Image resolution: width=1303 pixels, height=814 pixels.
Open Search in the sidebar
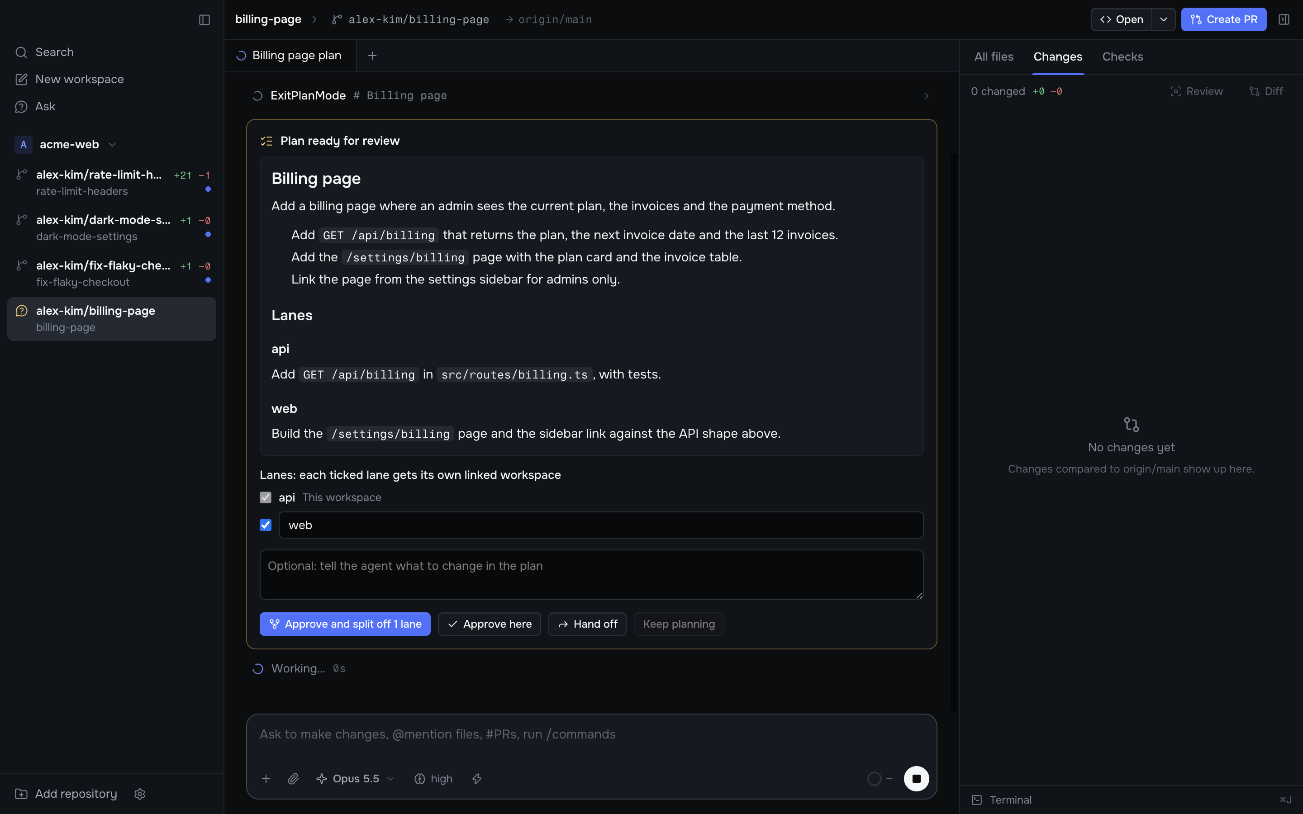pyautogui.click(x=111, y=52)
